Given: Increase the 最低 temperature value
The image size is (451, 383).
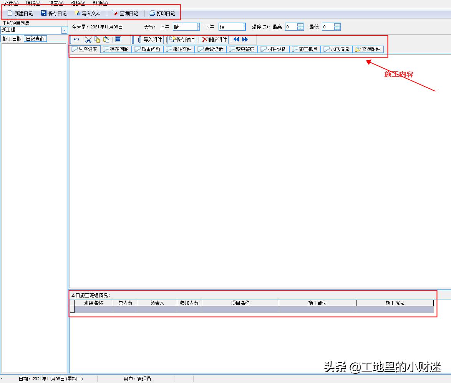Looking at the screenshot, I should (337, 25).
